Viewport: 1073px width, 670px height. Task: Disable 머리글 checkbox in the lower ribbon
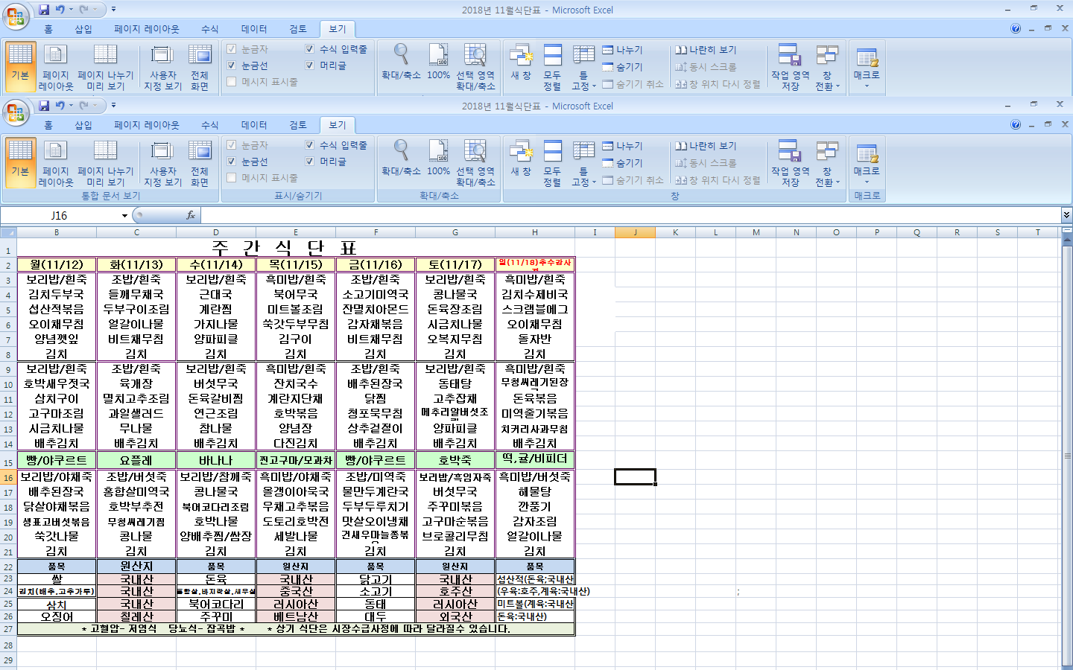(310, 162)
